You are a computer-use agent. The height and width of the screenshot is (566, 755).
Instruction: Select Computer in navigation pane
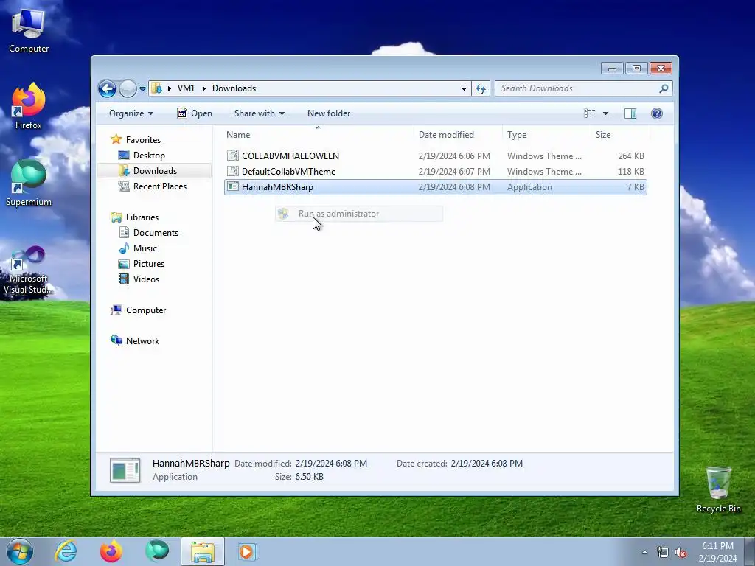[x=146, y=310]
